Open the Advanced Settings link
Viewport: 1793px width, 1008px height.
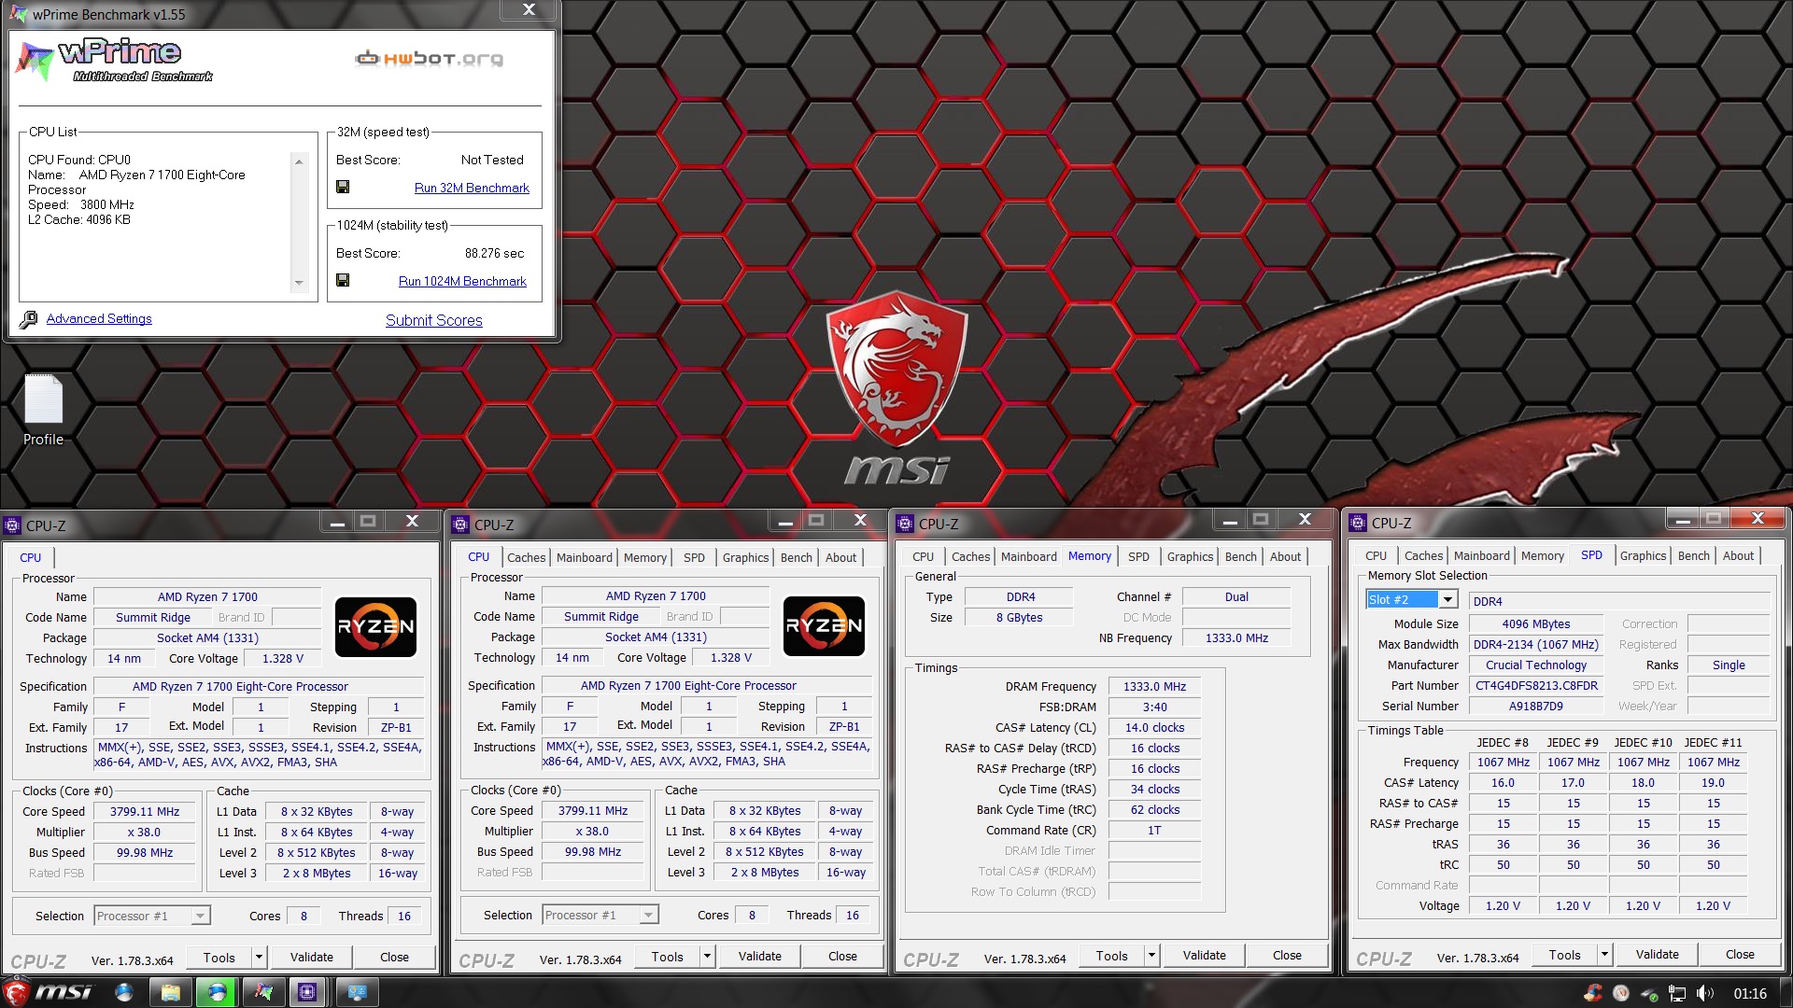(99, 318)
